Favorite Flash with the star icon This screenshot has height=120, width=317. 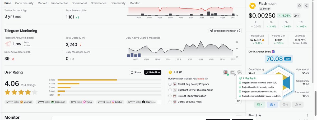[299, 6]
